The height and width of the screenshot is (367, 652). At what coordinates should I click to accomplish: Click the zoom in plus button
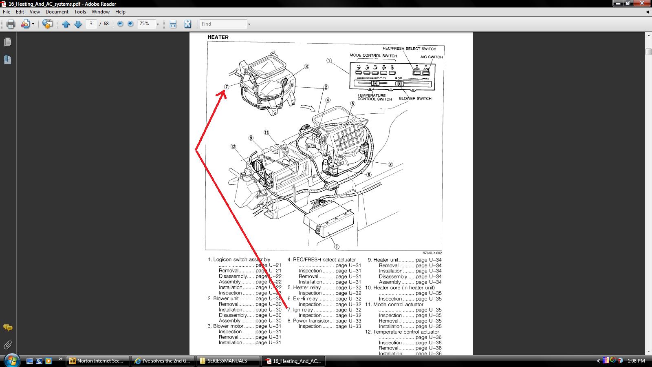(x=130, y=24)
